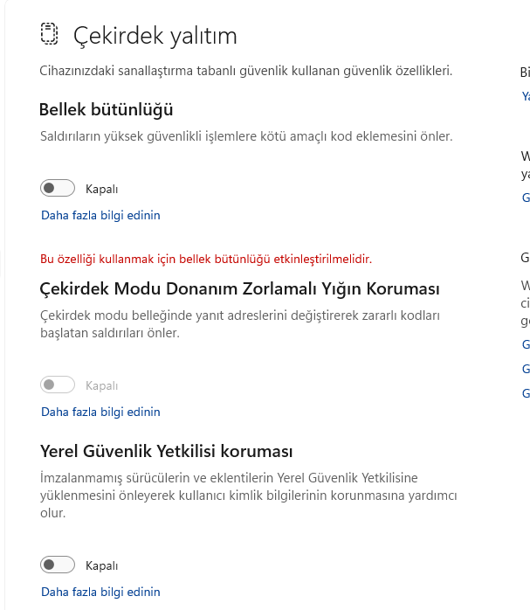Click the Yerel Güvenlik Yetkilisi description paragraph
Image resolution: width=530 pixels, height=610 pixels.
click(248, 495)
